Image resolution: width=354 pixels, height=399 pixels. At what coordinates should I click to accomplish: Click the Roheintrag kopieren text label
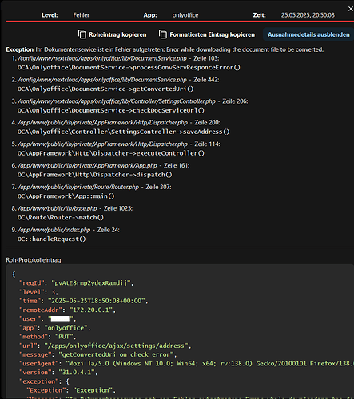click(x=117, y=34)
